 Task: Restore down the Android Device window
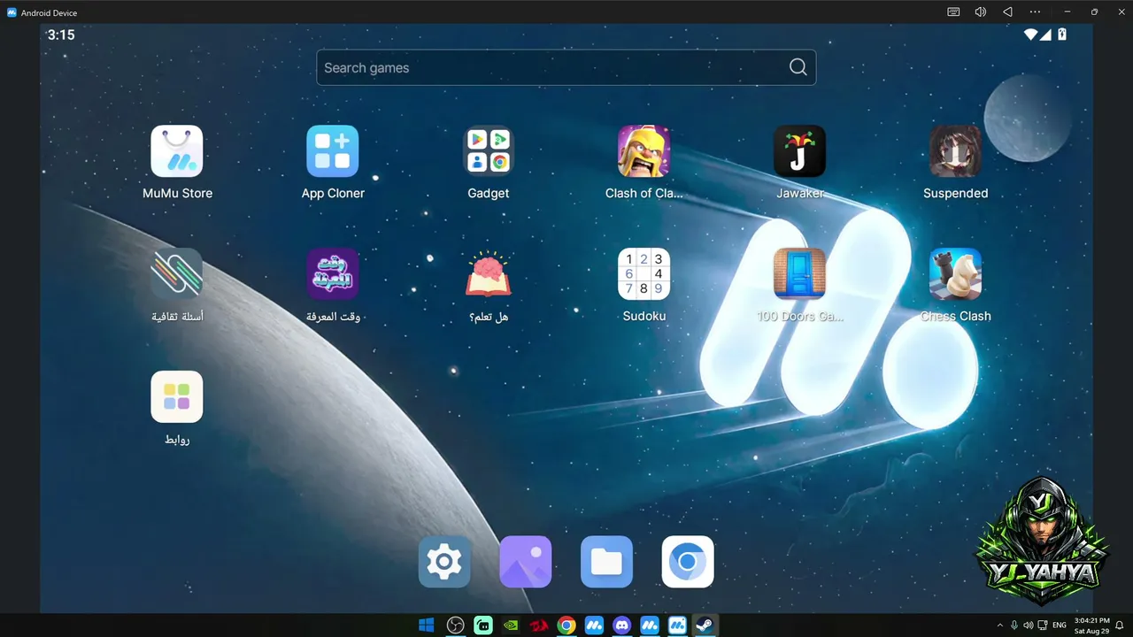click(x=1094, y=12)
